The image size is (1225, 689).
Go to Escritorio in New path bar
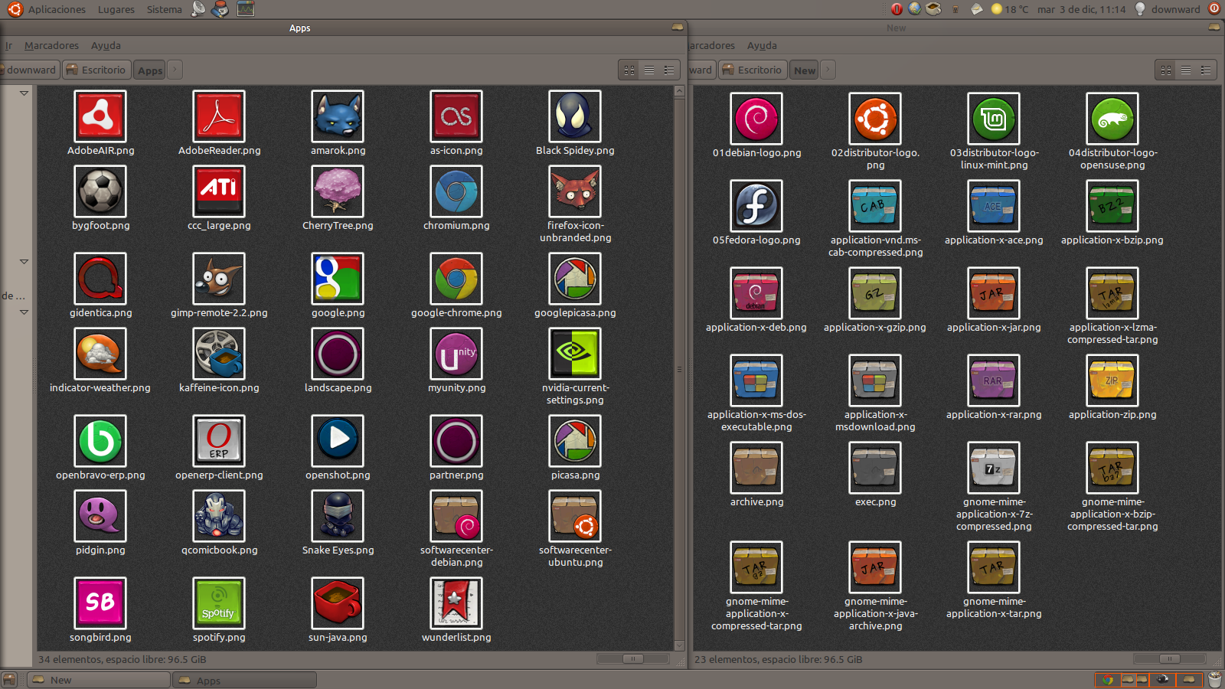tap(753, 70)
